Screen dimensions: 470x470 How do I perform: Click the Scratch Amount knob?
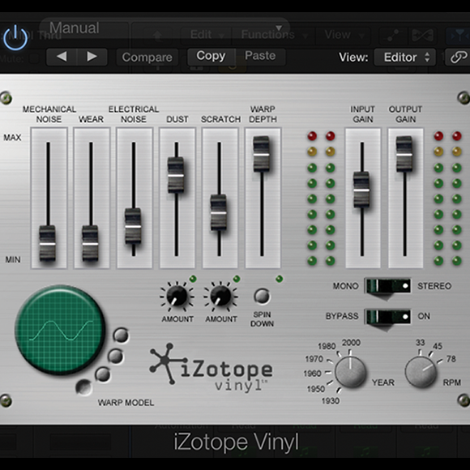pyautogui.click(x=220, y=296)
